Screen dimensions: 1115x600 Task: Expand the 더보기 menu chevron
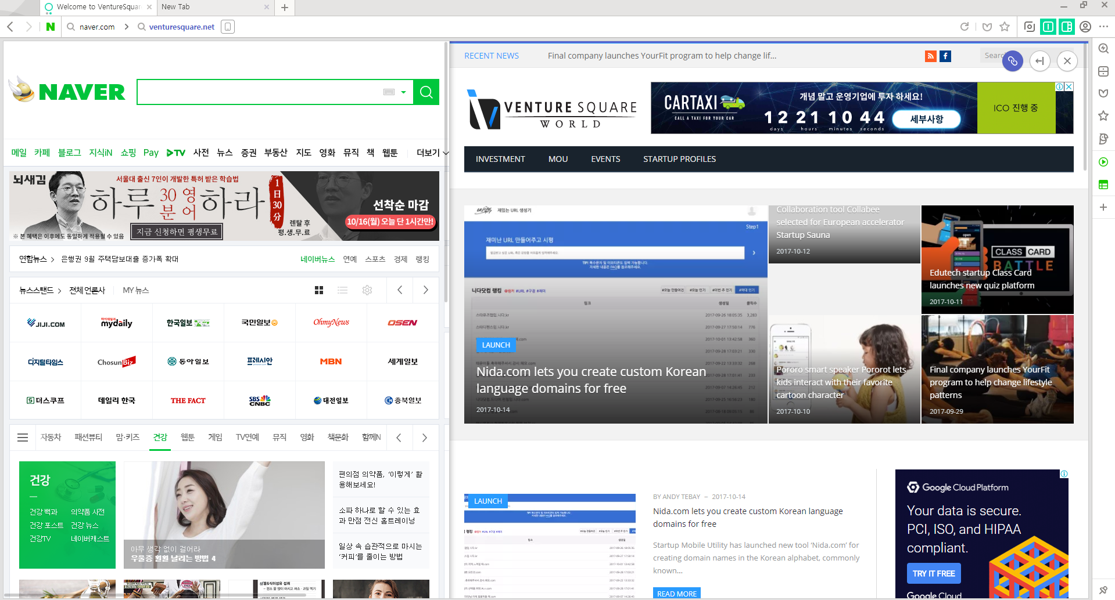pyautogui.click(x=445, y=153)
